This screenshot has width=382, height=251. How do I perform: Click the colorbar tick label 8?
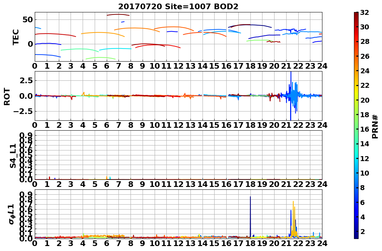coord(362,188)
